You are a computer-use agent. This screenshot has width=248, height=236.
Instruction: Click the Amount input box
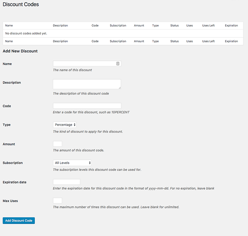[58, 144]
